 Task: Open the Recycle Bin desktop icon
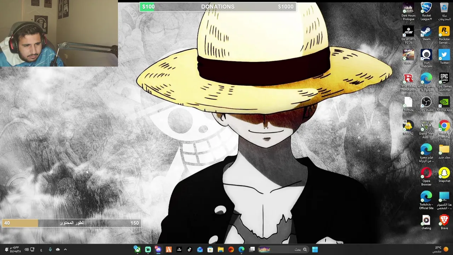point(444,12)
